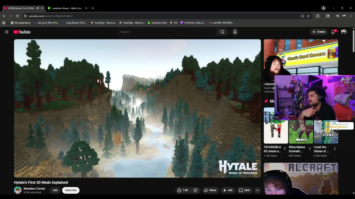Switch to the hunterkio Stream tab
Image resolution: width=355 pixels, height=199 pixels.
tap(67, 8)
